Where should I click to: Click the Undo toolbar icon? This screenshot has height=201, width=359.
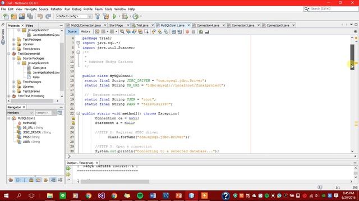click(40, 16)
